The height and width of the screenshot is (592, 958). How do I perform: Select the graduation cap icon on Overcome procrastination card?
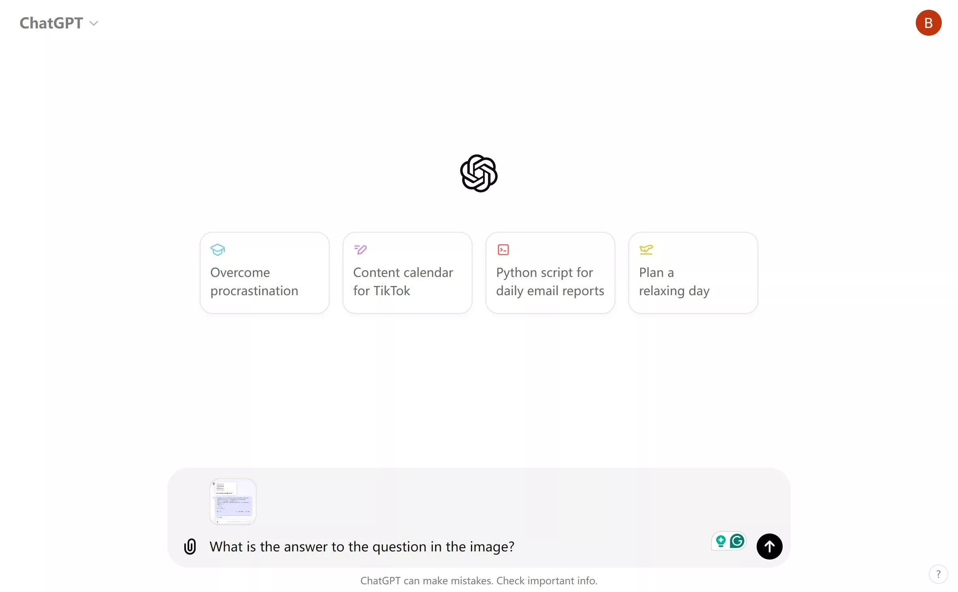pyautogui.click(x=218, y=250)
